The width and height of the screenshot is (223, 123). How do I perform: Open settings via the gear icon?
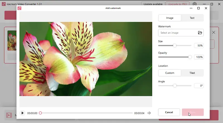tap(195, 4)
